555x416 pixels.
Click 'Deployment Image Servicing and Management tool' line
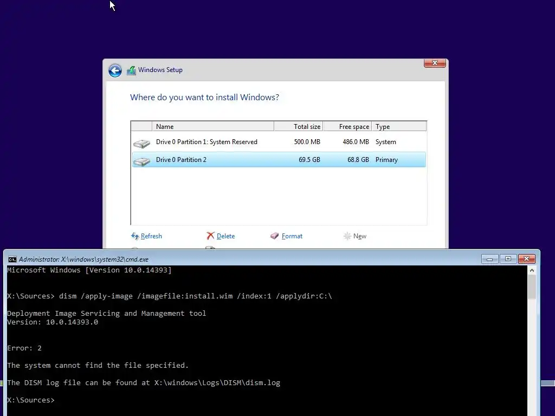pos(107,314)
